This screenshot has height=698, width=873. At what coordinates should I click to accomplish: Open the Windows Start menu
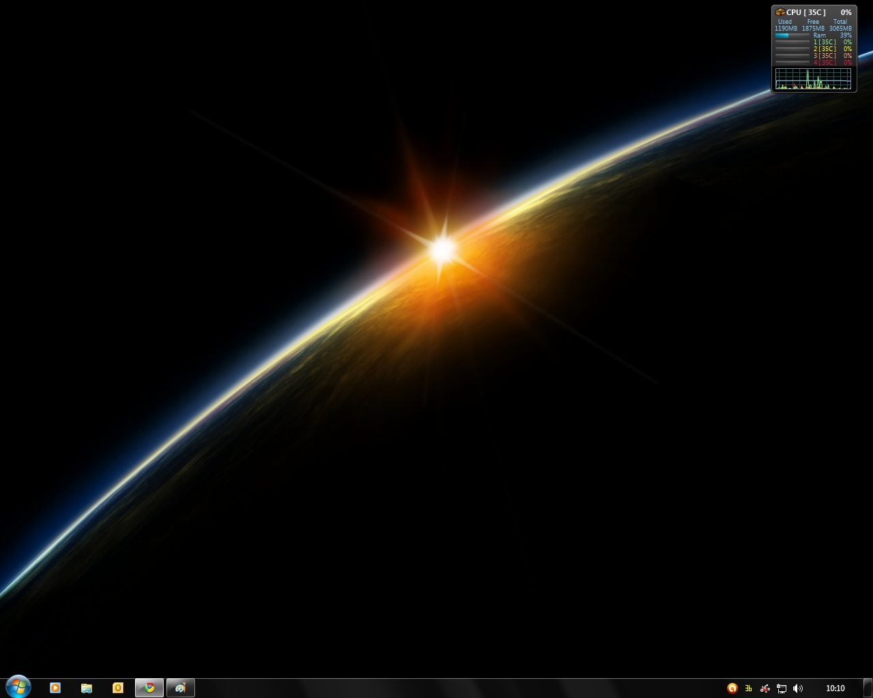point(18,687)
